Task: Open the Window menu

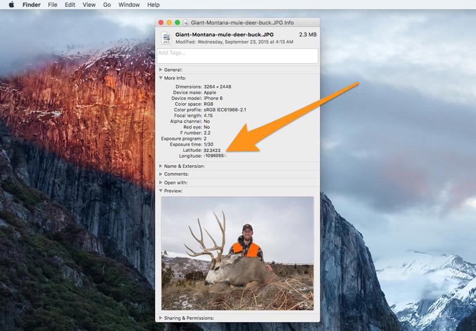Action: click(x=129, y=5)
